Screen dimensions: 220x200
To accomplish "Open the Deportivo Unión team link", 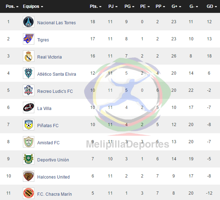I will coord(53,160).
